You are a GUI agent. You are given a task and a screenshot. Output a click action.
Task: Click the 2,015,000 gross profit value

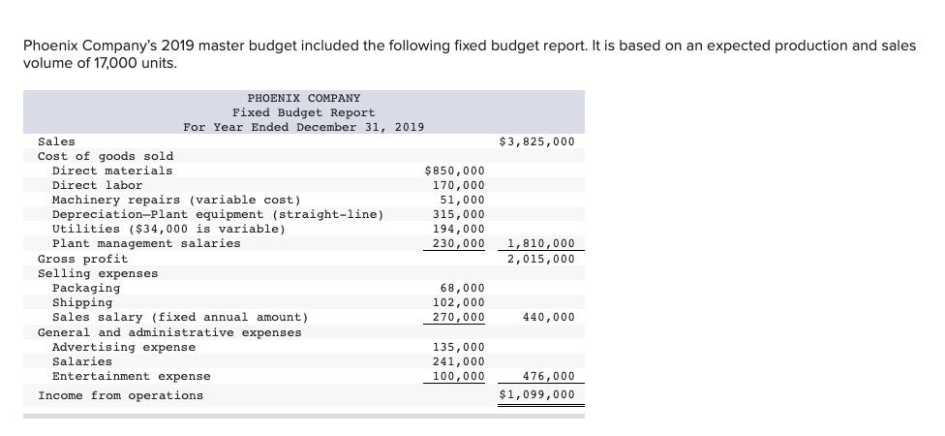coord(541,259)
